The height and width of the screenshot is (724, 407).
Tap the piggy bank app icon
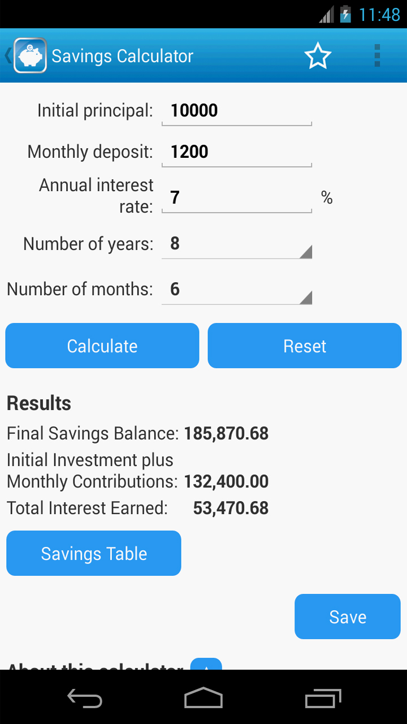[30, 55]
